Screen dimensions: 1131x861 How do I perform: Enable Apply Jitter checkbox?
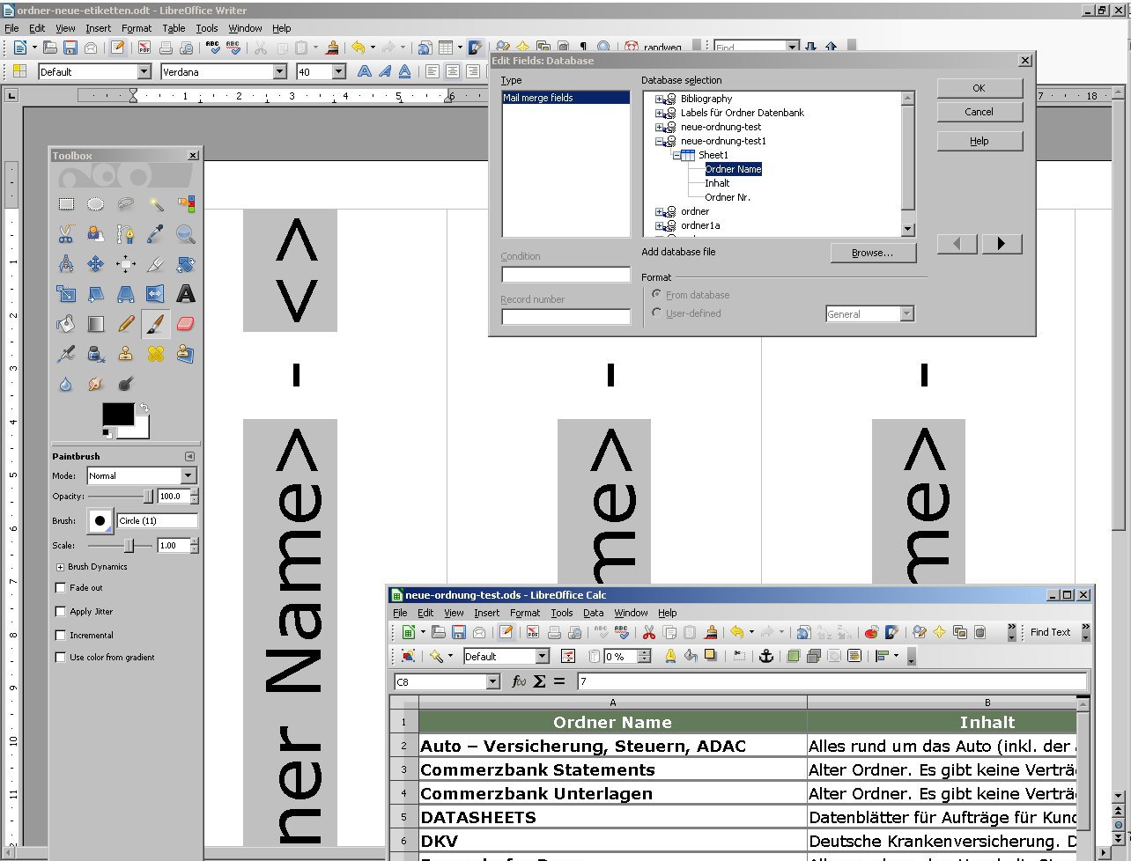pos(61,612)
